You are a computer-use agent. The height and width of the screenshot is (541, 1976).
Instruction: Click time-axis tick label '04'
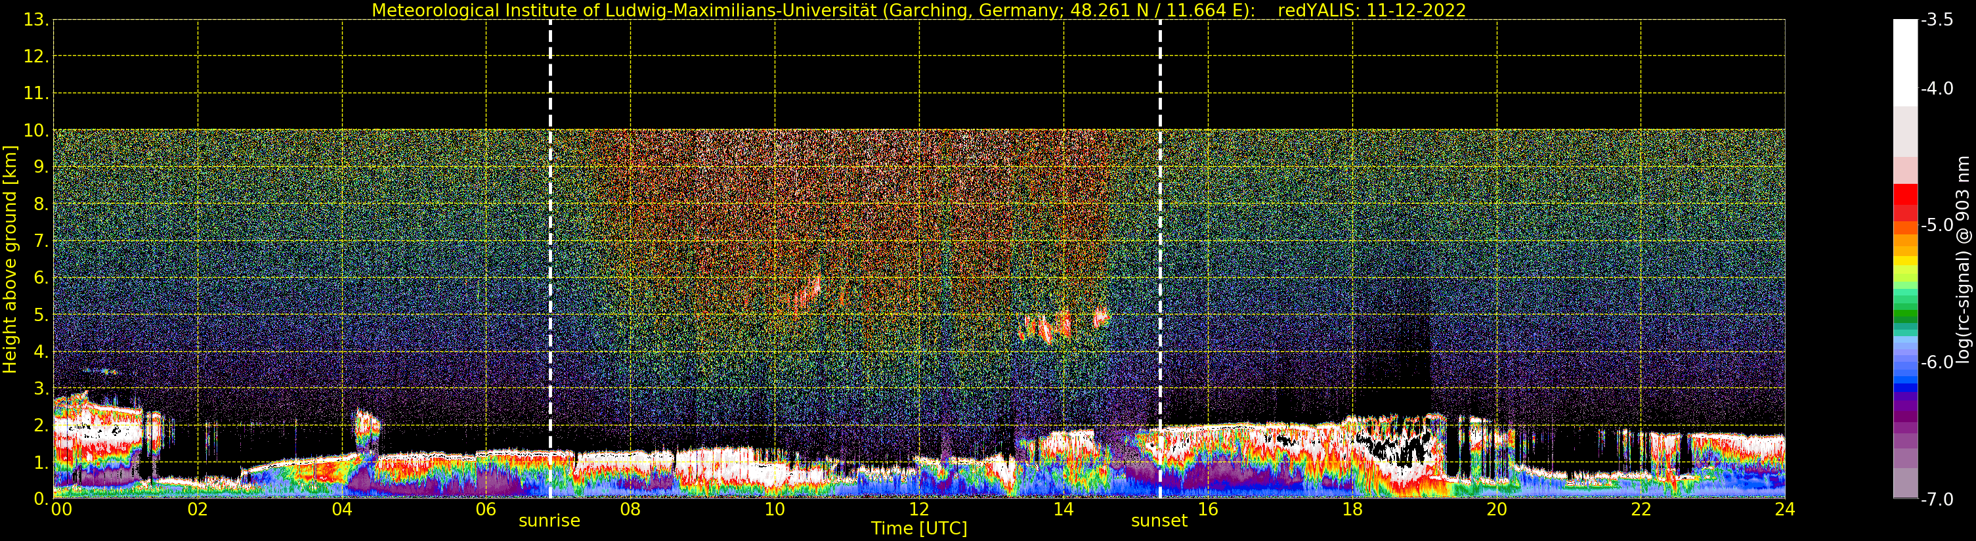point(341,509)
